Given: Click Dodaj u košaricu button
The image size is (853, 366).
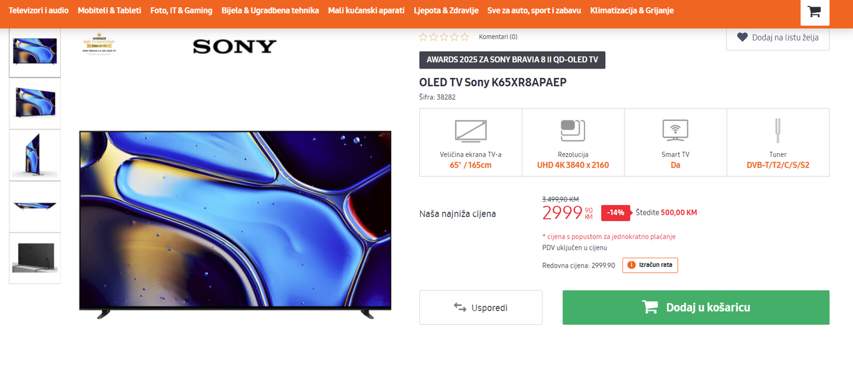Looking at the screenshot, I should pos(696,307).
